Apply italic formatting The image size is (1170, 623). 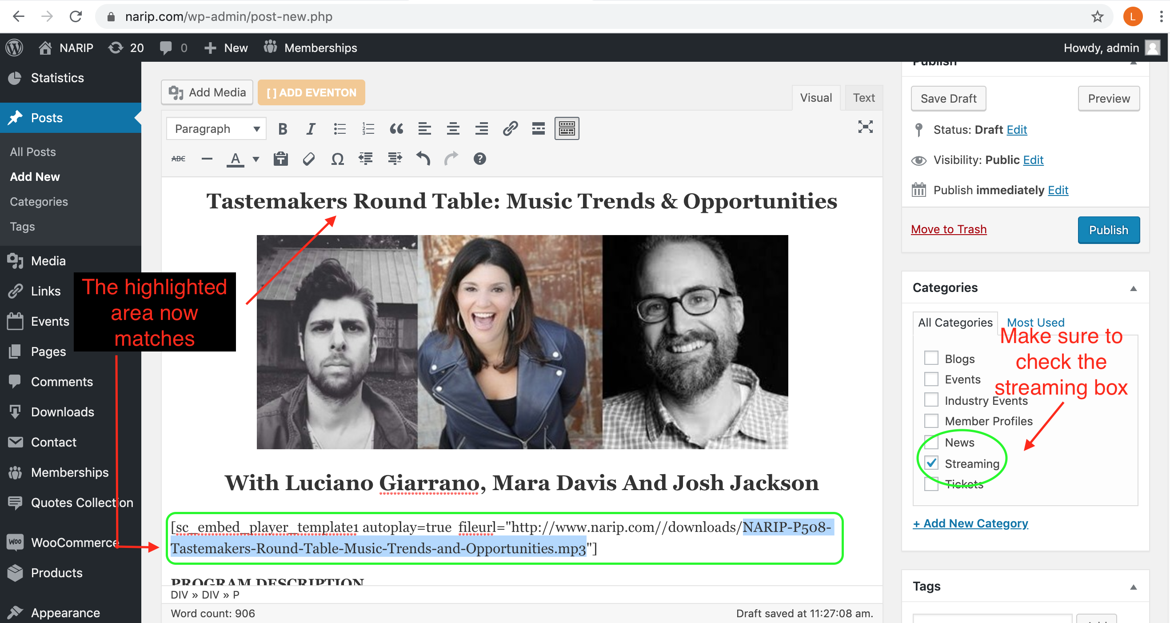pos(311,129)
